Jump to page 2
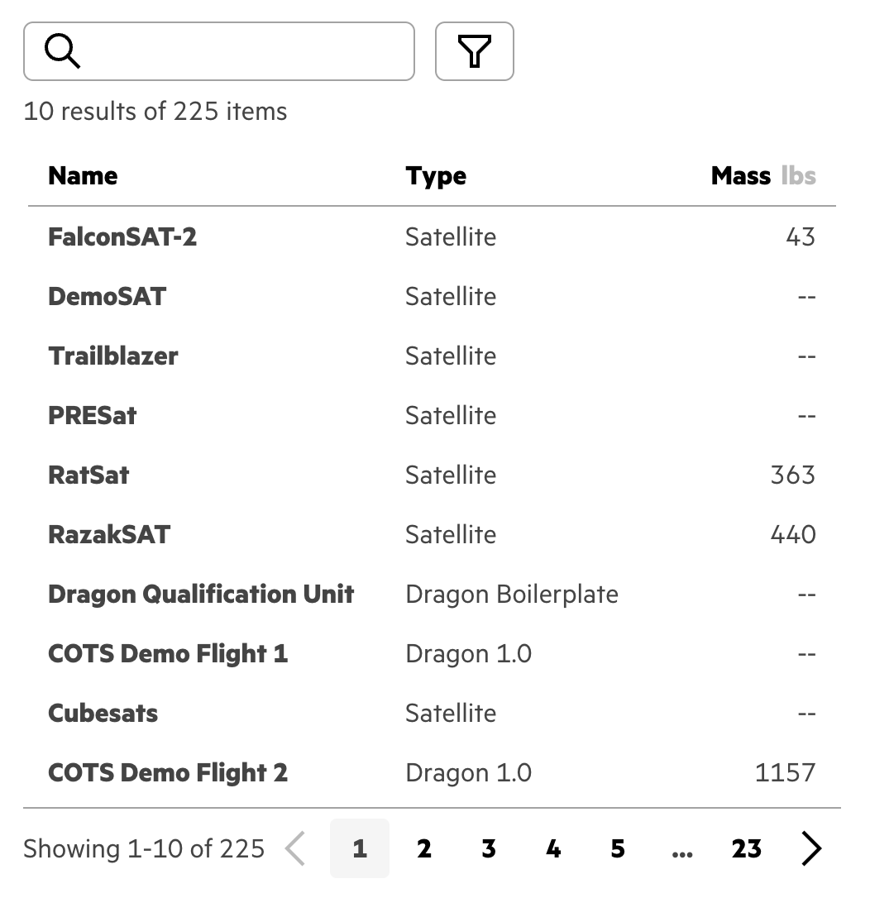 [x=424, y=848]
